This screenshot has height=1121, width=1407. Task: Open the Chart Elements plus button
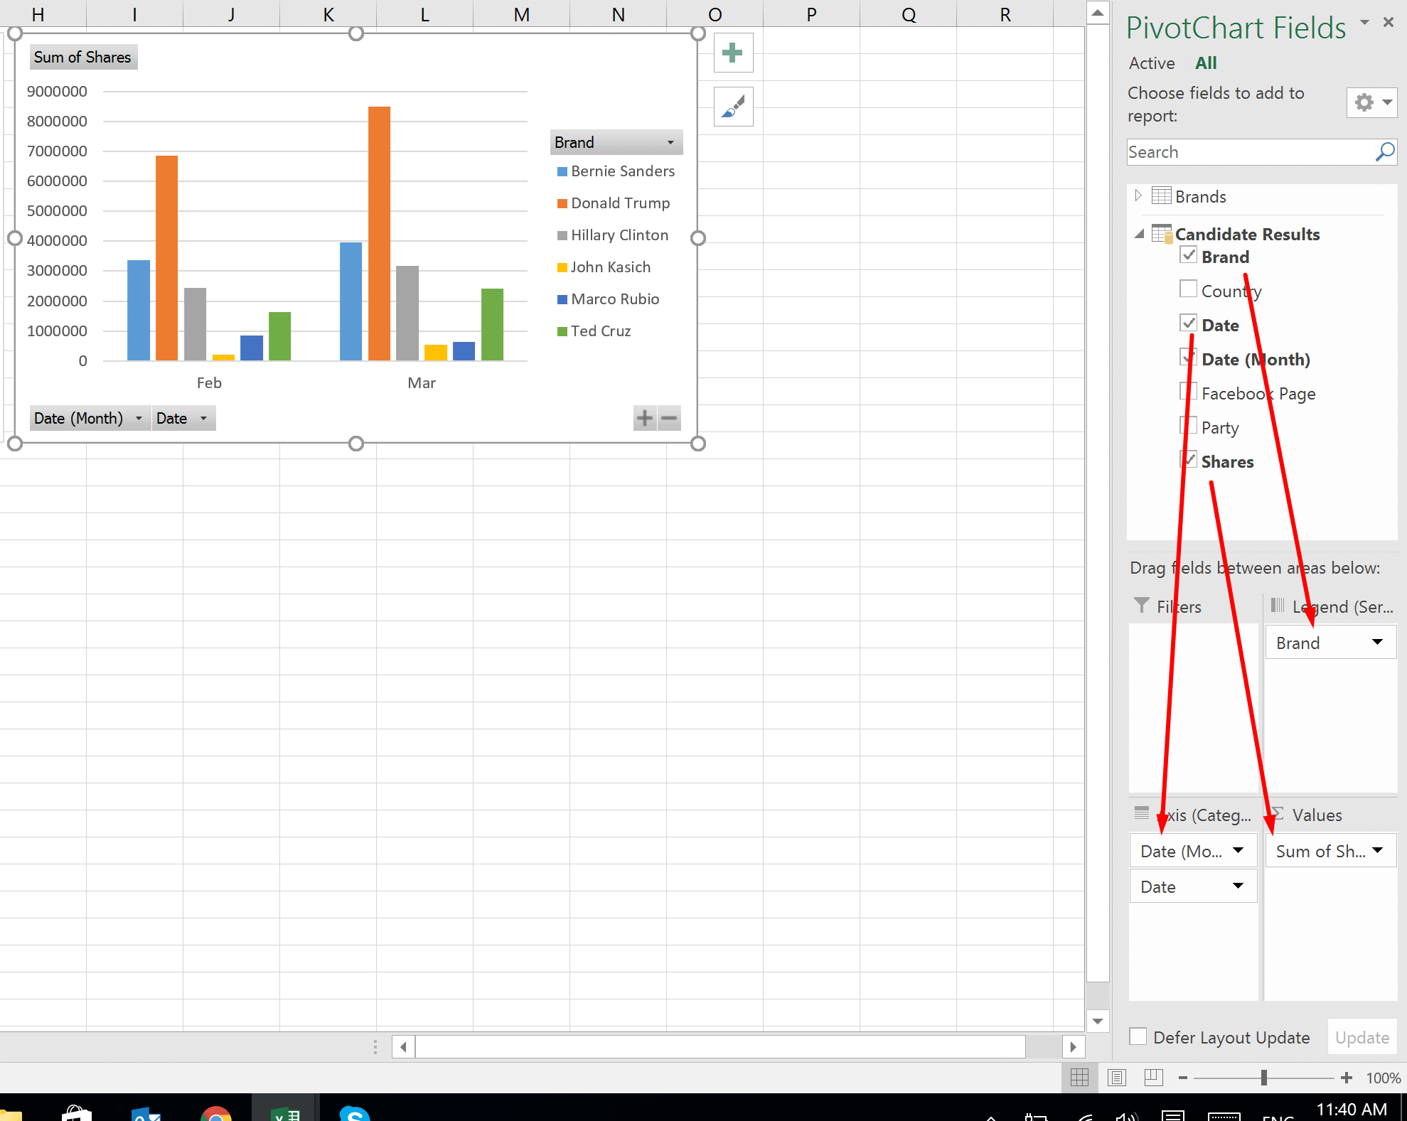tap(733, 53)
